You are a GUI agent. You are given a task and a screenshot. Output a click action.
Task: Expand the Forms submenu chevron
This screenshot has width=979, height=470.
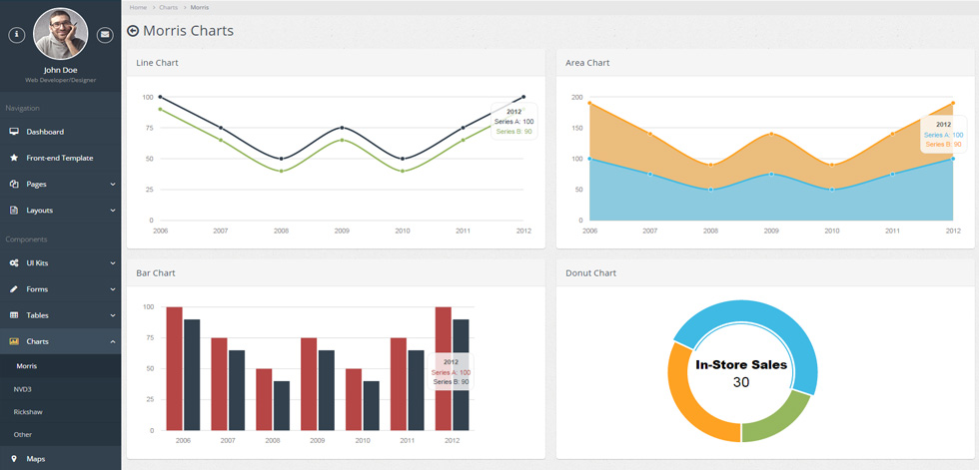113,289
